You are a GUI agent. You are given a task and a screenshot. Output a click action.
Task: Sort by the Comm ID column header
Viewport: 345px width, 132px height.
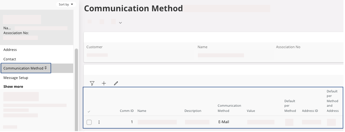126,111
